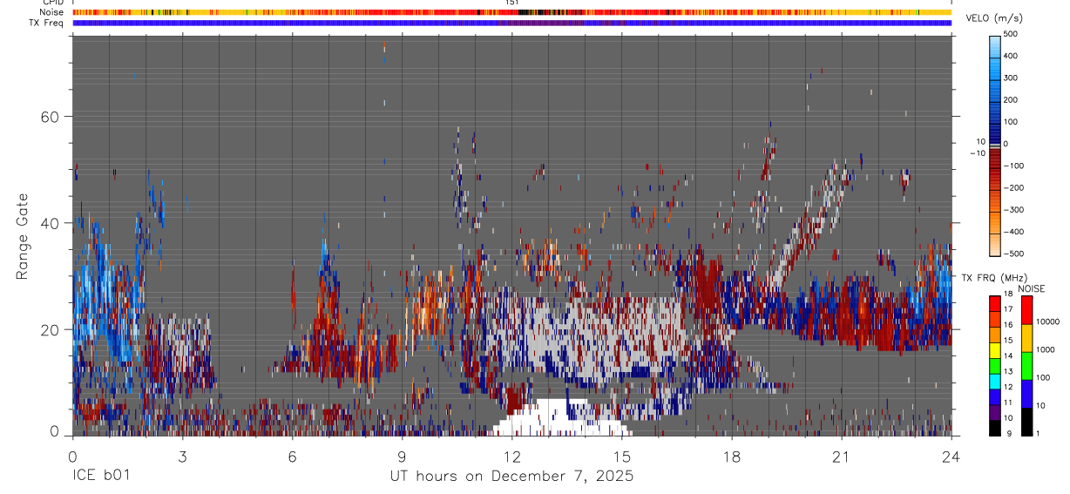Viewport: 1070px width, 494px height.
Task: Click the velocity colorbar value "400"
Action: pos(1012,56)
